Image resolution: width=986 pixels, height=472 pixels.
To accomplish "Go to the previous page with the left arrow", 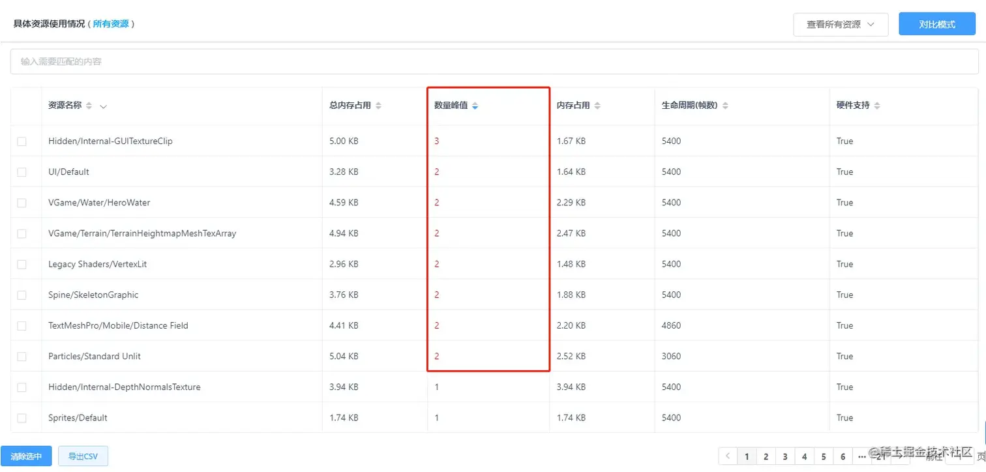I will click(727, 456).
